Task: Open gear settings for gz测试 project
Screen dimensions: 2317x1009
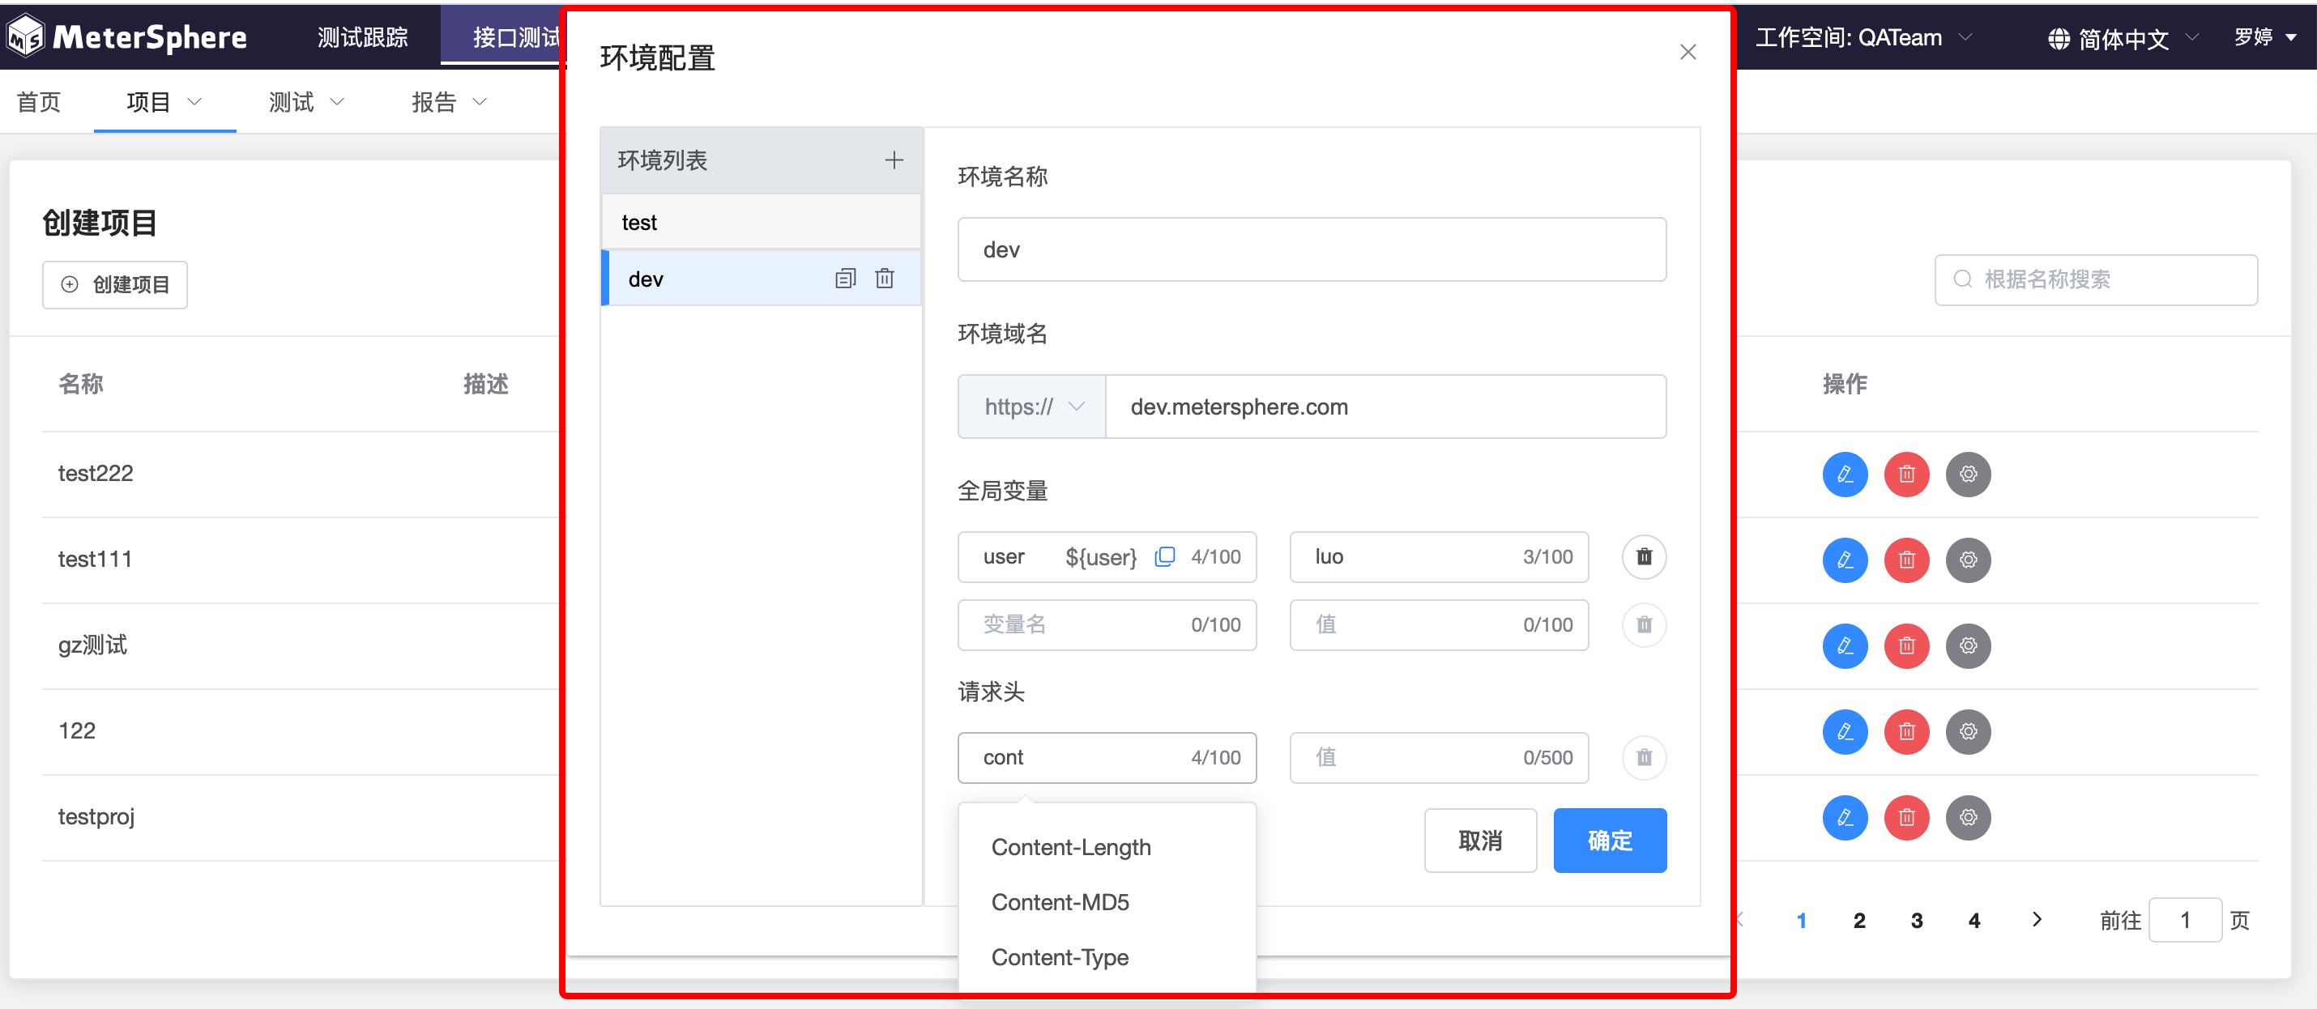Action: [x=1967, y=645]
